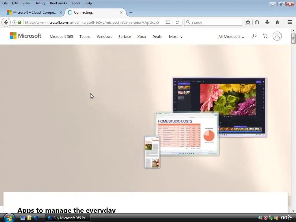Open the History menu
Screen dimensions: 296x222
pos(40,3)
